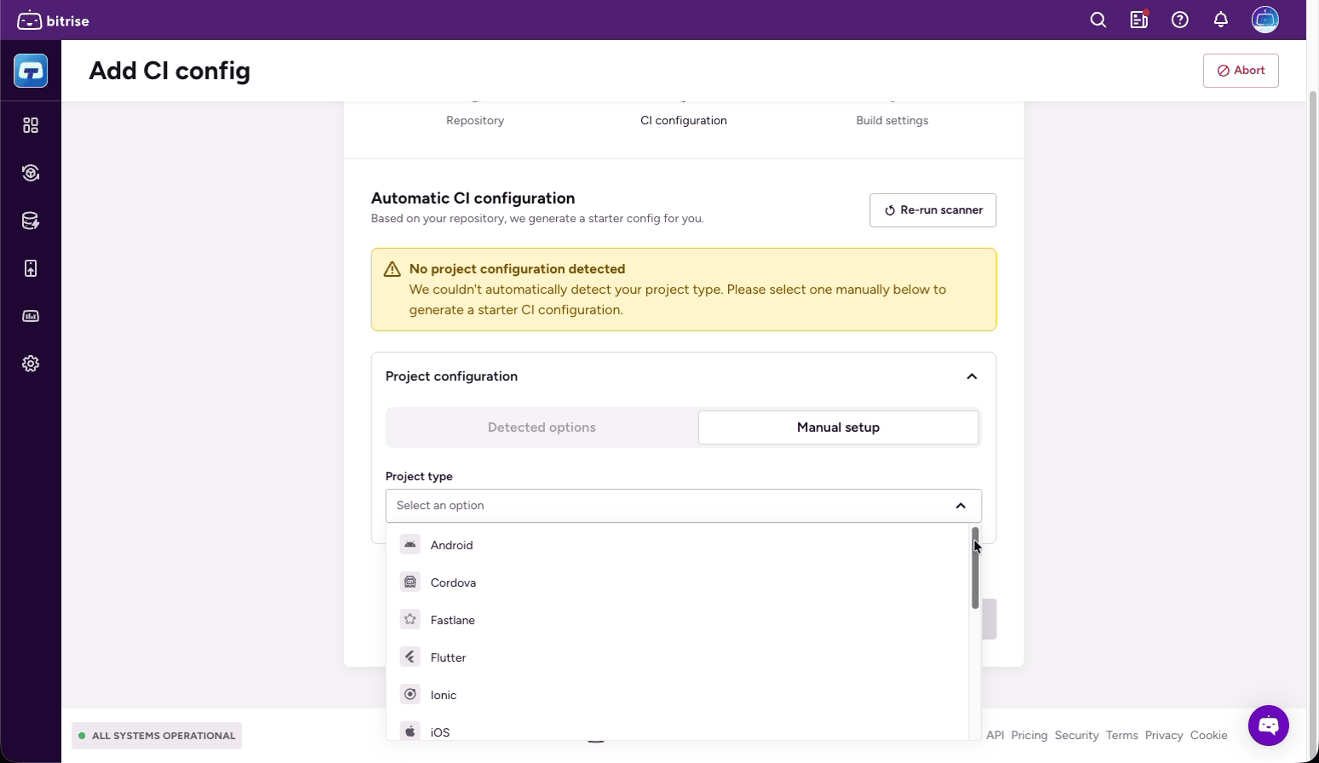Click the warning triangle icon
Viewport: 1319px width, 763px height.
392,269
